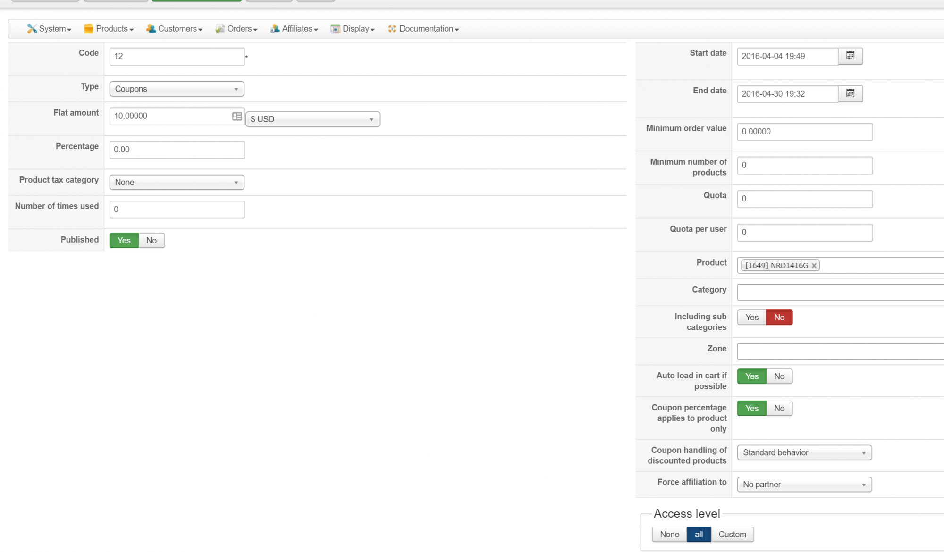Open End date calendar picker
This screenshot has width=944, height=552.
(x=850, y=93)
